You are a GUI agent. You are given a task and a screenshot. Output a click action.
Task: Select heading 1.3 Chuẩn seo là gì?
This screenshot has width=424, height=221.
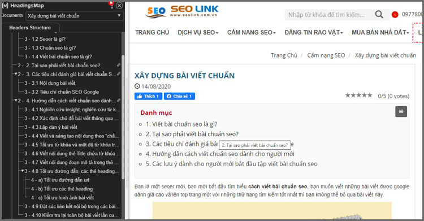(x=50, y=48)
